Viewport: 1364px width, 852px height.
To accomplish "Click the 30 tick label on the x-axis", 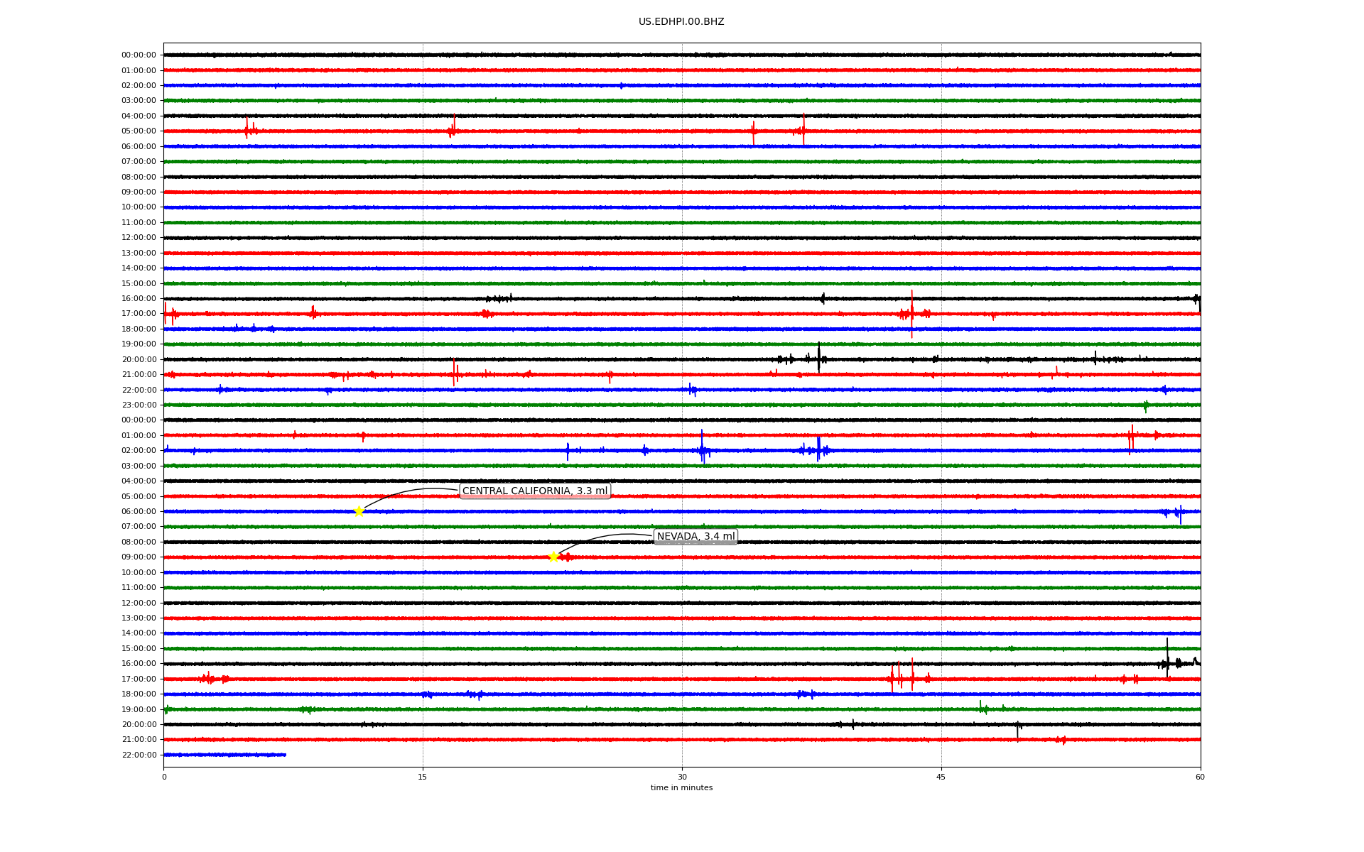I will pyautogui.click(x=682, y=777).
